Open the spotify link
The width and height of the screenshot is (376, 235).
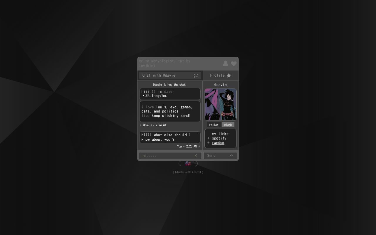point(219,138)
